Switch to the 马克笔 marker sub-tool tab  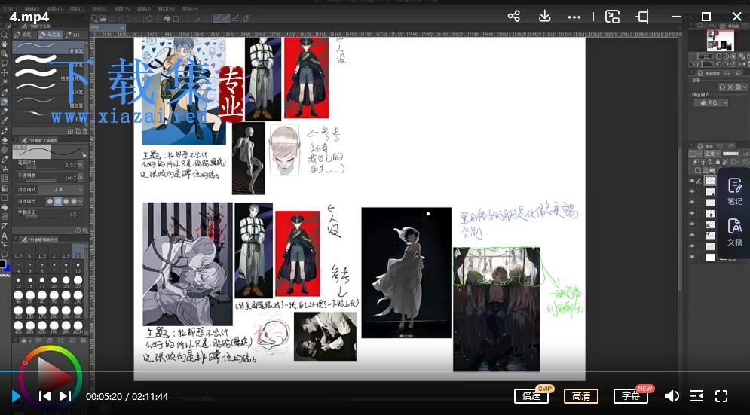click(x=50, y=35)
